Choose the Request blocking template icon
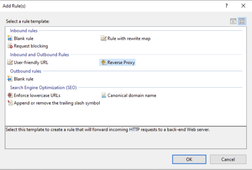Viewport: 252px width, 170px height. 10,46
